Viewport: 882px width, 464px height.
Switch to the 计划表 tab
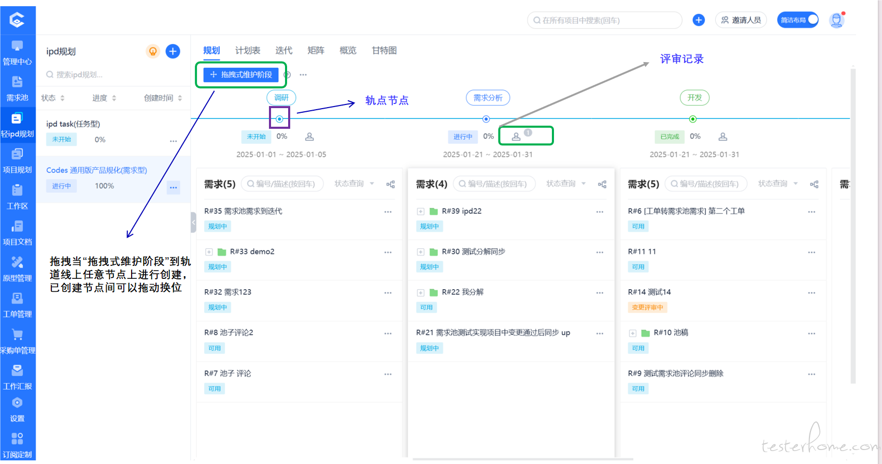pos(248,50)
